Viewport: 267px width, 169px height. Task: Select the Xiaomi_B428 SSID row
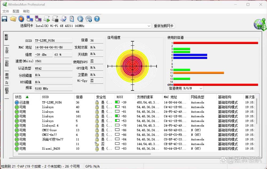pos(135,148)
